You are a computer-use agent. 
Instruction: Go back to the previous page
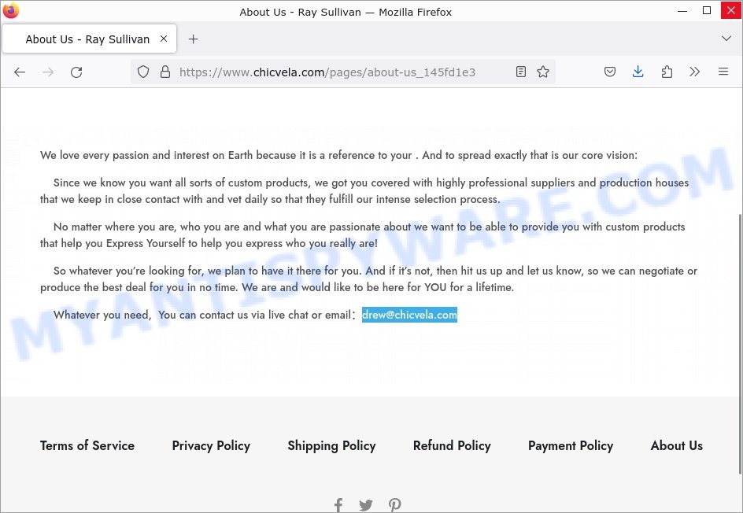(20, 72)
